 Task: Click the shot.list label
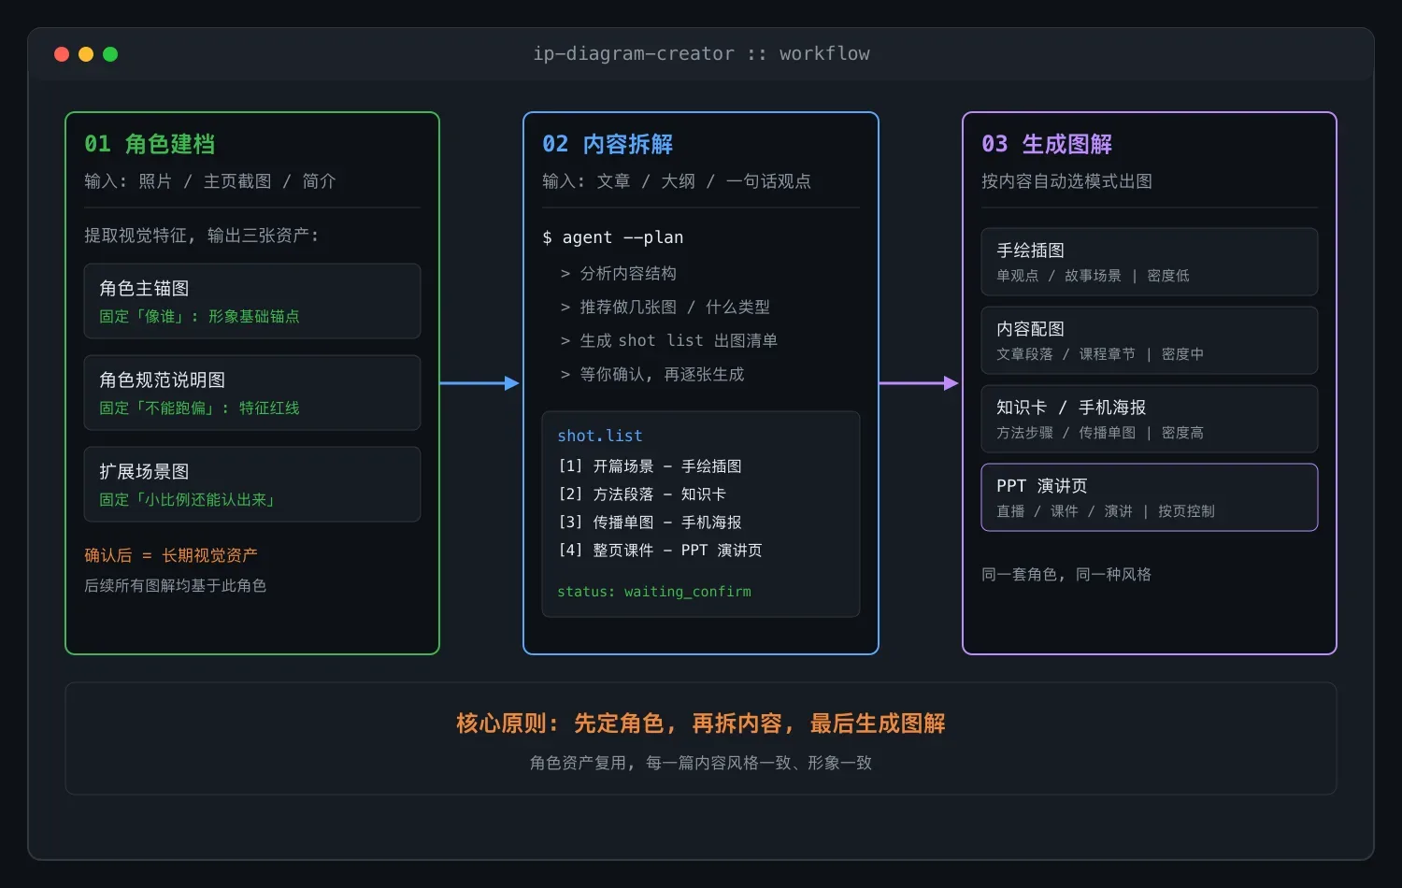600,436
